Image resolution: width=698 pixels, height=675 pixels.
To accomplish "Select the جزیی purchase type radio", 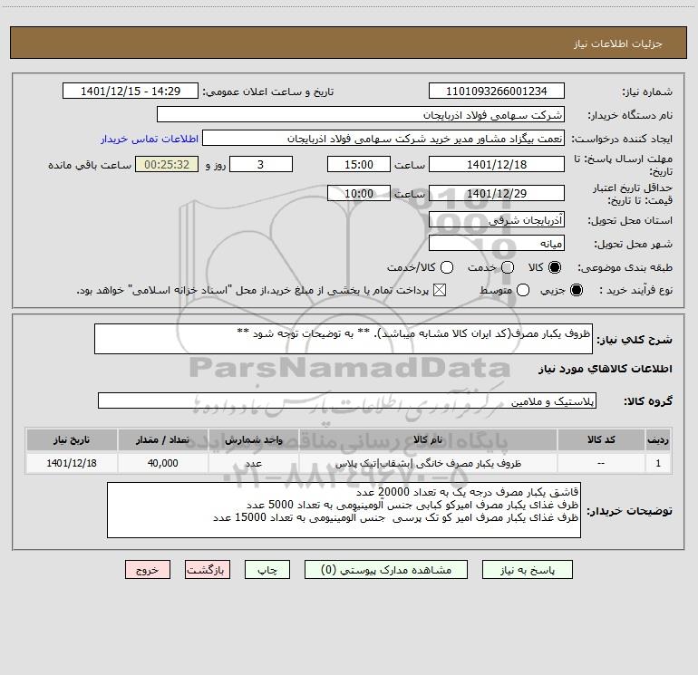I will point(576,290).
